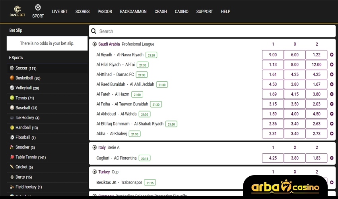The height and width of the screenshot is (199, 338).
Task: Expand more markets for Al Riyadh match
Action: (332, 55)
